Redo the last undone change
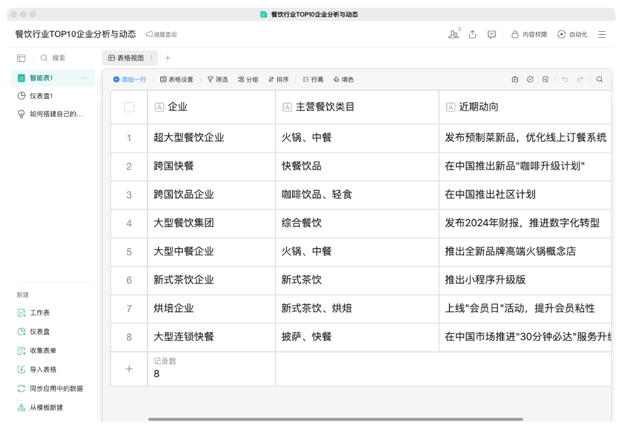Image resolution: width=620 pixels, height=427 pixels. pyautogui.click(x=581, y=80)
